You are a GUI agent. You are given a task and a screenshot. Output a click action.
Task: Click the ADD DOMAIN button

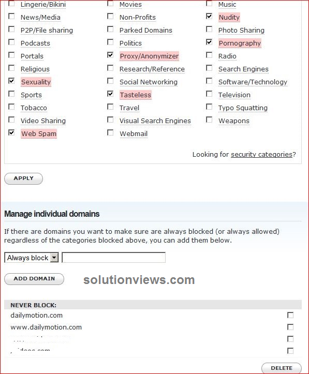pos(34,279)
